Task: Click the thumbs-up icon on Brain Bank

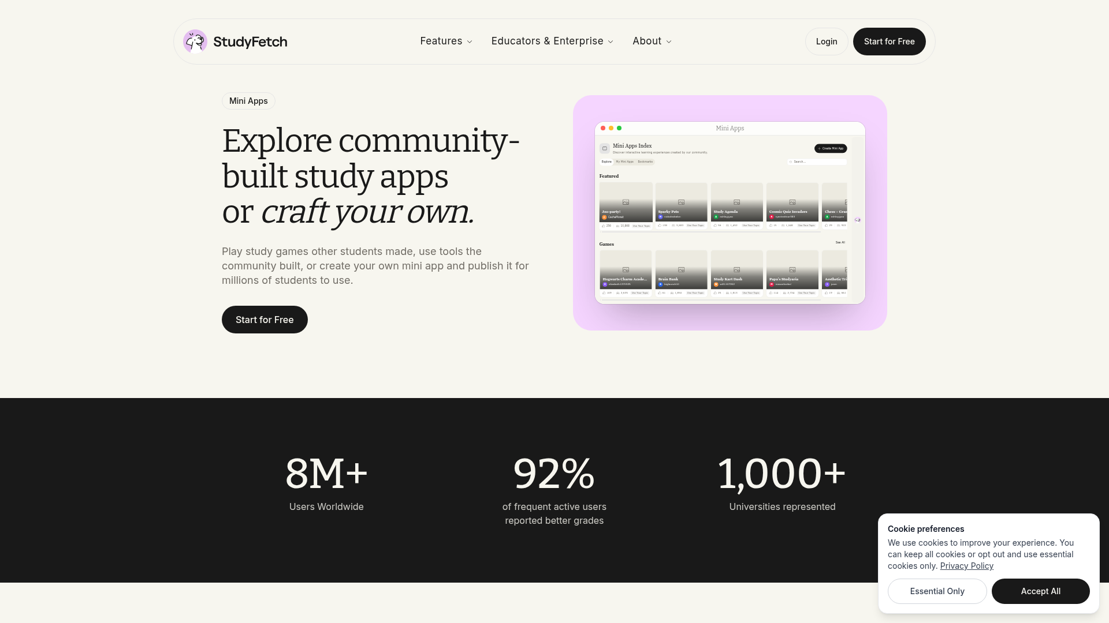Action: (660, 293)
